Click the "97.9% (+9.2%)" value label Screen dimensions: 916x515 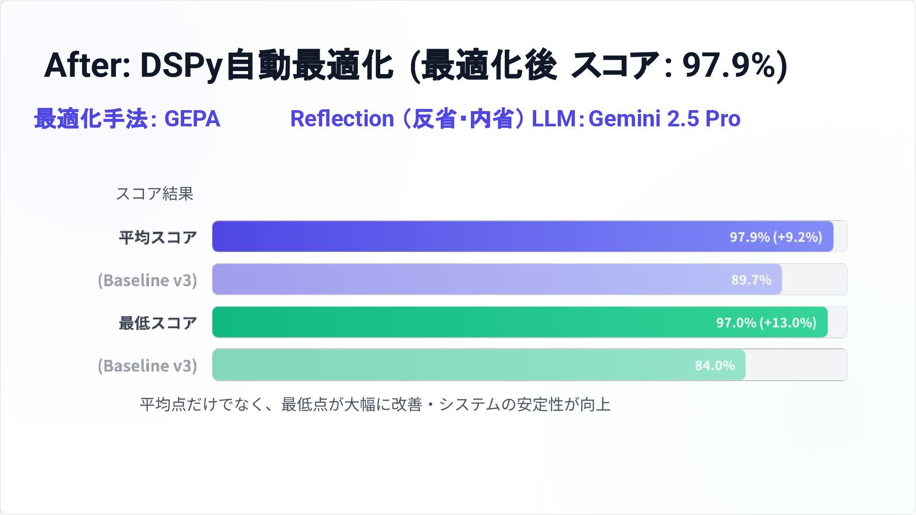[776, 237]
